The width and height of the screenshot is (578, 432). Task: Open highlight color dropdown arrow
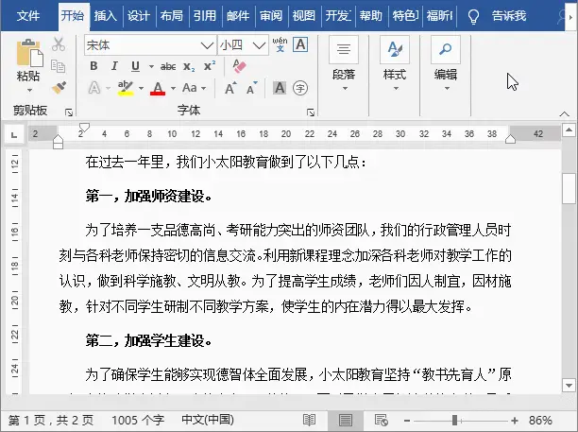[x=141, y=89]
